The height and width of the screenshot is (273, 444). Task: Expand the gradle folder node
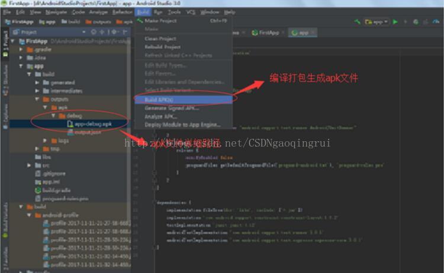(21, 50)
